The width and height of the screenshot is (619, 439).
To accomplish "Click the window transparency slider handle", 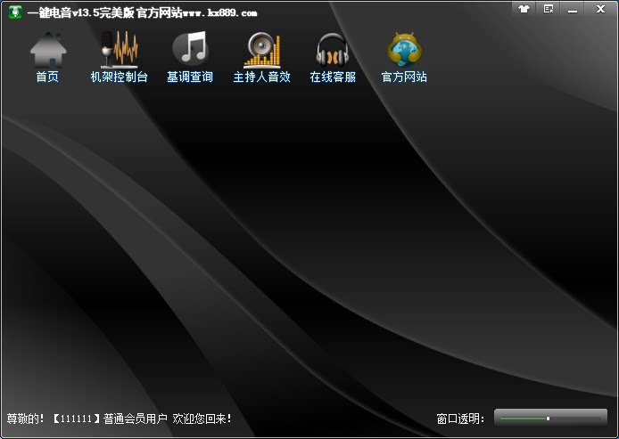I will coord(548,419).
